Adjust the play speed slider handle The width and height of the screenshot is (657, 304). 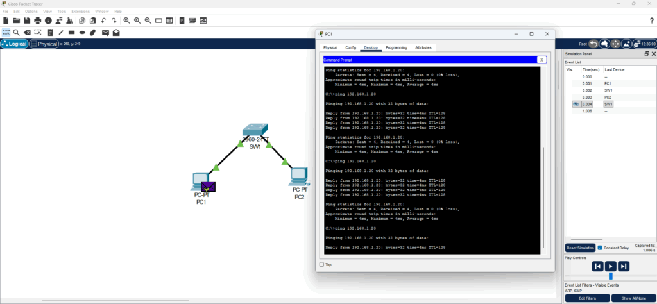(x=610, y=276)
